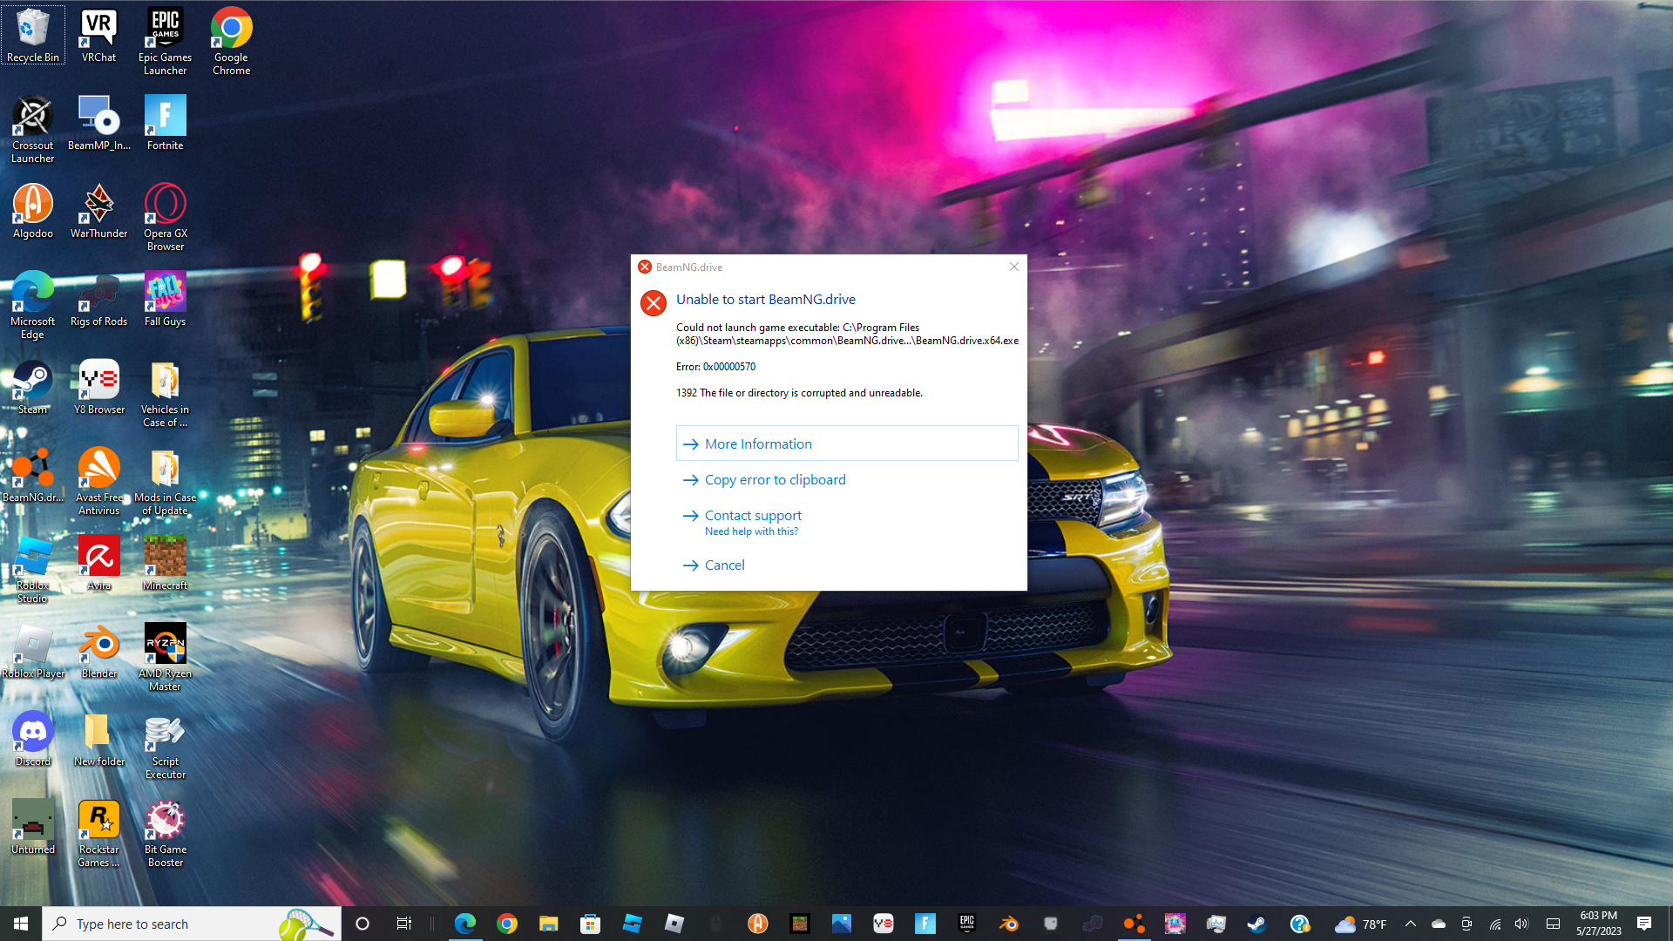This screenshot has width=1673, height=941.
Task: Select the Recycle Bin desktop icon
Action: 33,35
